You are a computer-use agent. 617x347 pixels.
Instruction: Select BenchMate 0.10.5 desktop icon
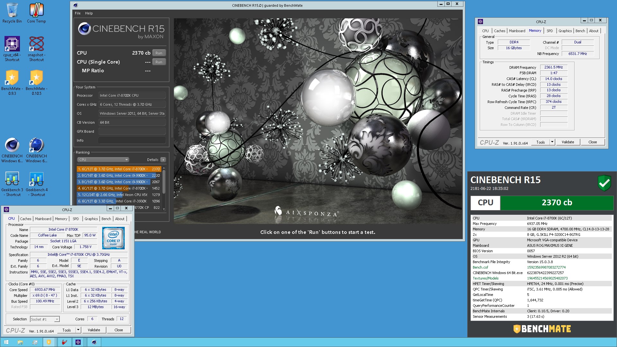(x=36, y=83)
